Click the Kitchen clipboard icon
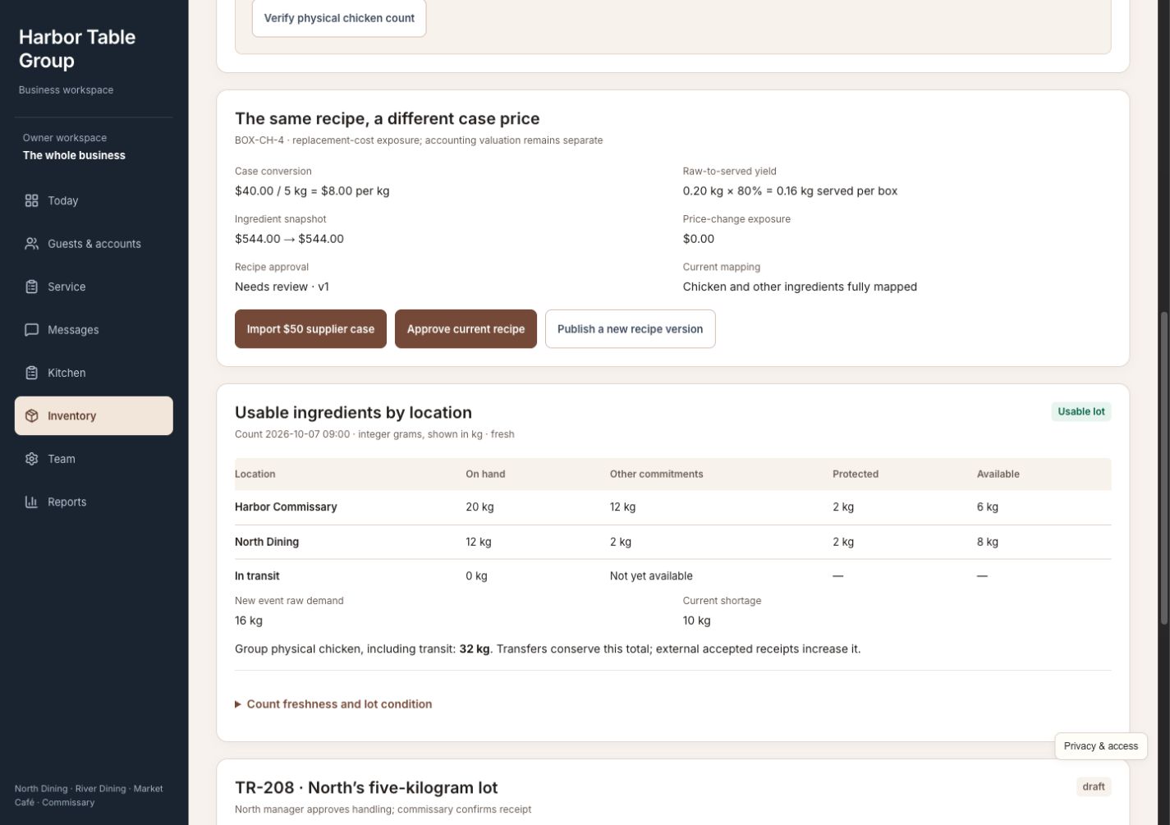This screenshot has width=1170, height=825. coord(31,373)
